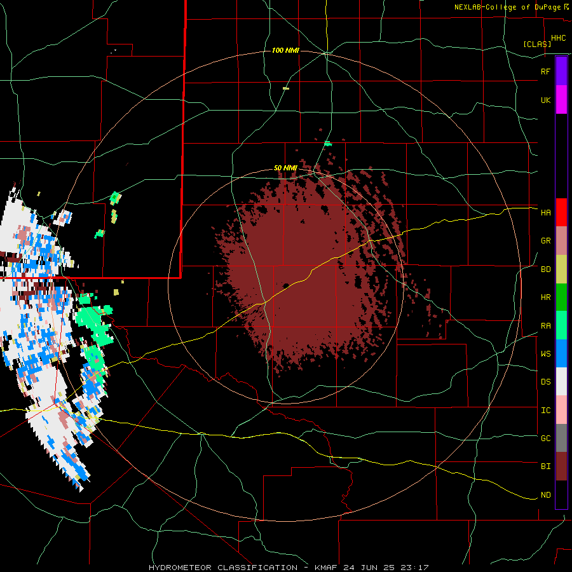Click the gray GC ground clutter swatch
572x572 pixels.
click(561, 438)
